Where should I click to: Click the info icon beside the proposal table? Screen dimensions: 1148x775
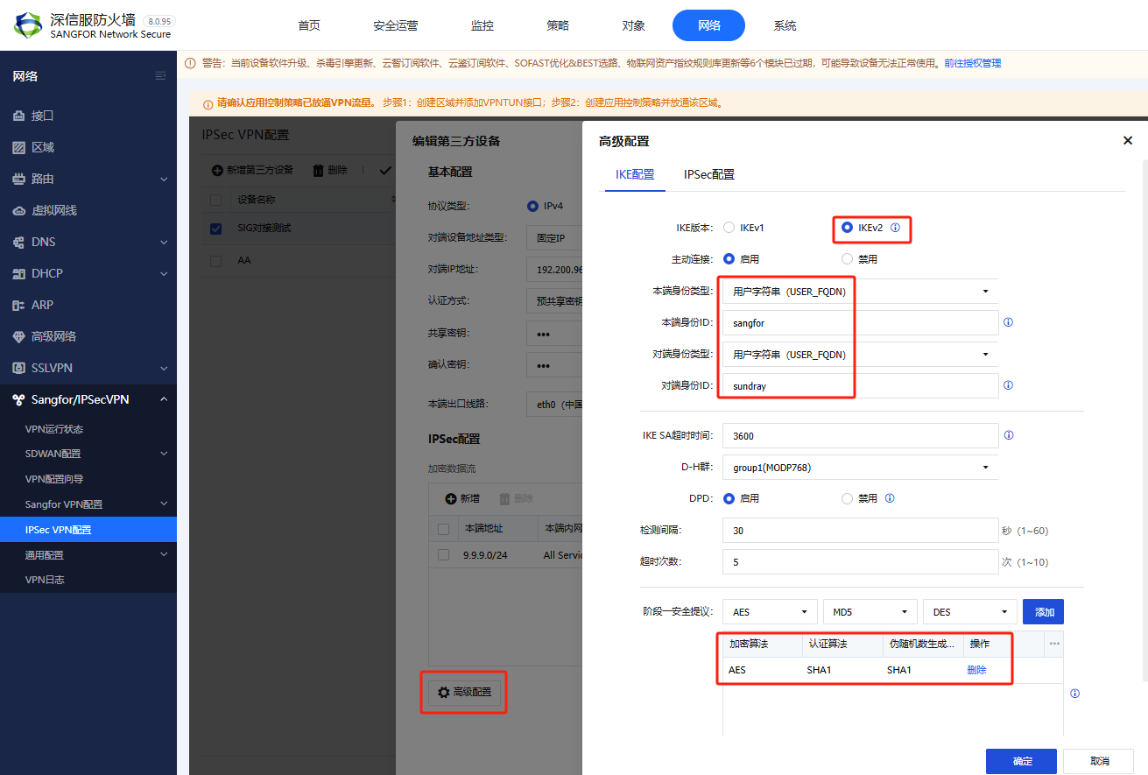point(1074,694)
